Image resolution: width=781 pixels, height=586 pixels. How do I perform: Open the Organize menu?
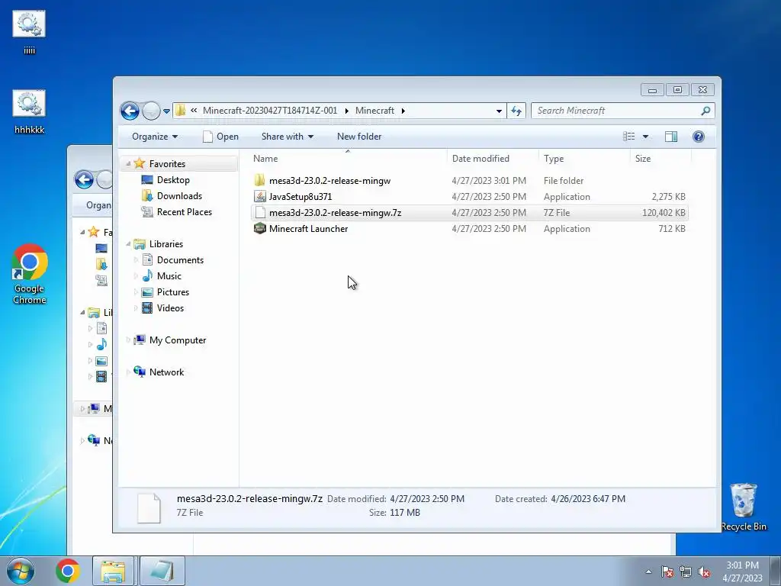click(155, 137)
